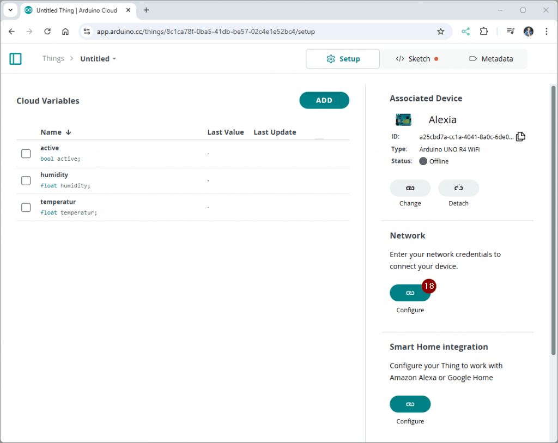Click the Change device link icon
The image size is (558, 443).
point(410,188)
